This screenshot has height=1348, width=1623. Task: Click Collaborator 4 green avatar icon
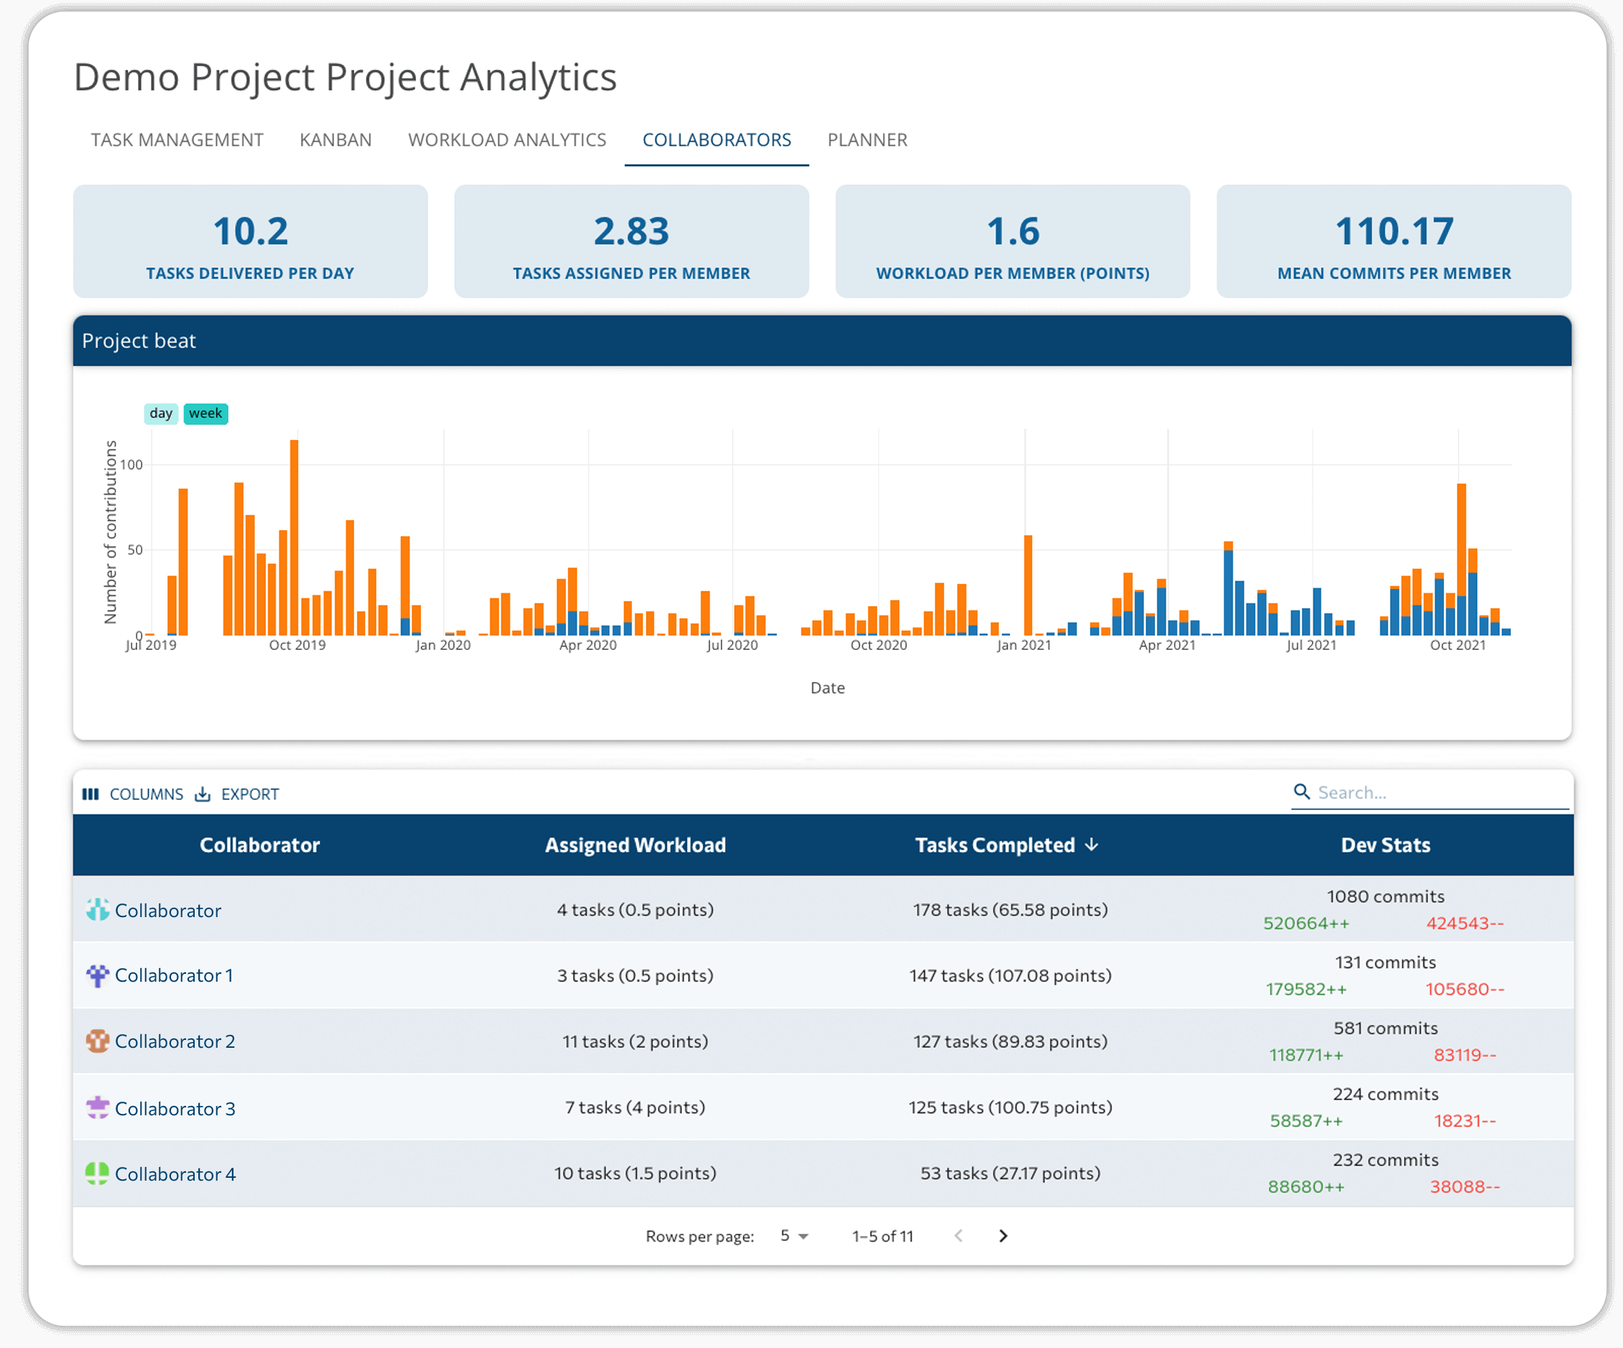click(98, 1173)
